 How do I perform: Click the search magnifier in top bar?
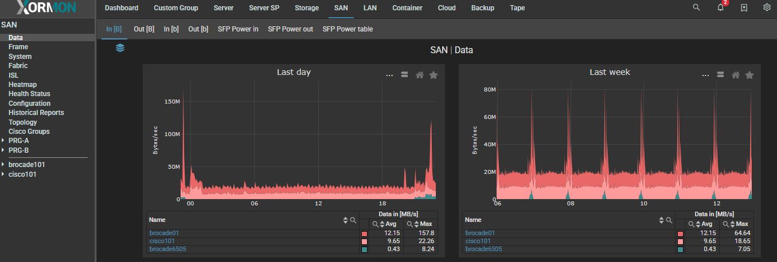[x=696, y=8]
